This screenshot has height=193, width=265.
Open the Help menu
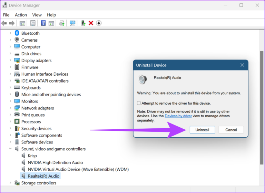[51, 15]
